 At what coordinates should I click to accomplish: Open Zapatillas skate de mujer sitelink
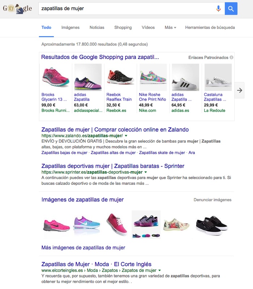click(162, 153)
